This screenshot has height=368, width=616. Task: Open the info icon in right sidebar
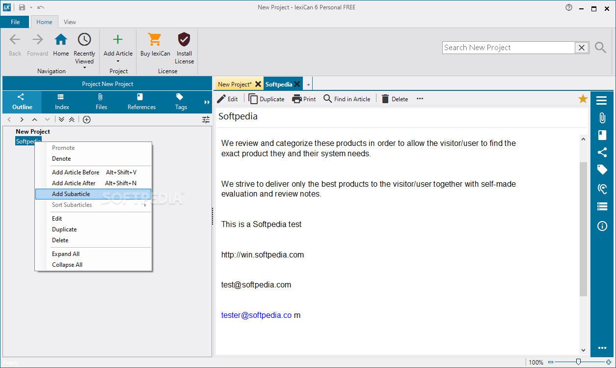click(x=602, y=226)
